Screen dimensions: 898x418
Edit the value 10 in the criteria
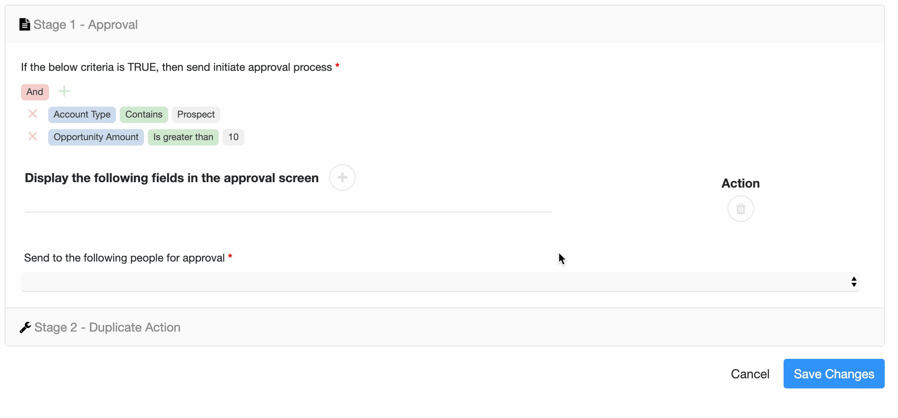click(x=233, y=137)
